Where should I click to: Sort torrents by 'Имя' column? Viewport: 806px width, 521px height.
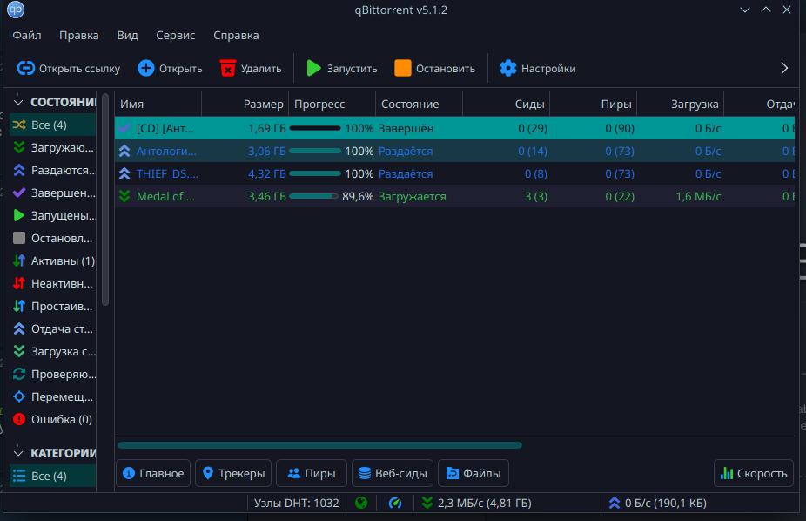[158, 104]
